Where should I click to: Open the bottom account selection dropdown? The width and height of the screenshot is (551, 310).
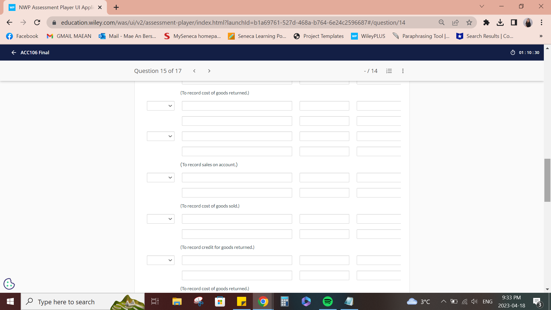click(160, 260)
